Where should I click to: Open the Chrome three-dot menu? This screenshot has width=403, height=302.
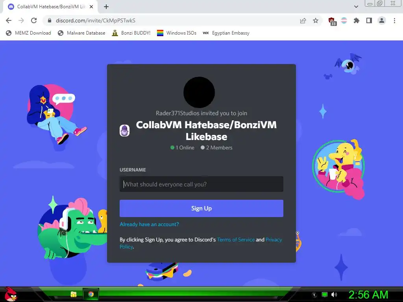[394, 20]
